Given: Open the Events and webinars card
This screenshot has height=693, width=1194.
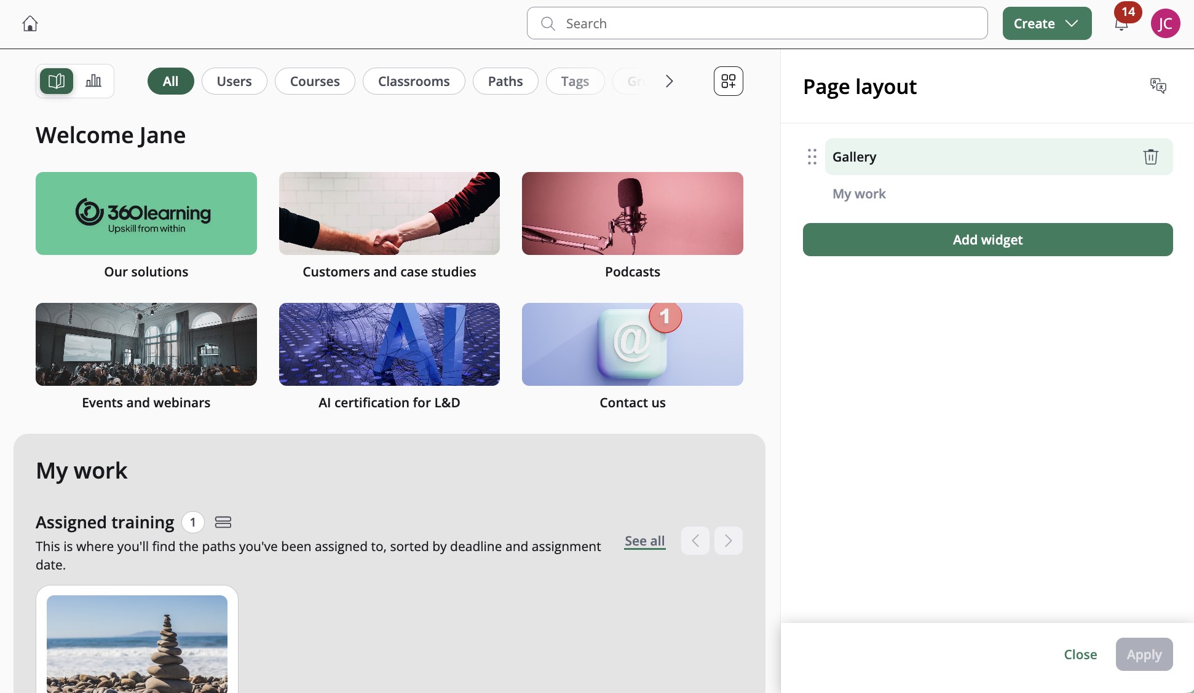Looking at the screenshot, I should click(x=146, y=344).
